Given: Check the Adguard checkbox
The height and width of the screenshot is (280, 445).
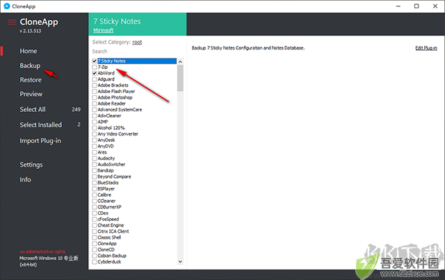Looking at the screenshot, I should (x=95, y=79).
